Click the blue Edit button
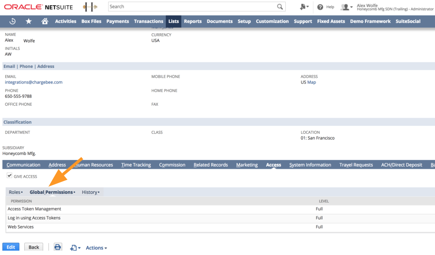This screenshot has width=435, height=255. (x=11, y=247)
